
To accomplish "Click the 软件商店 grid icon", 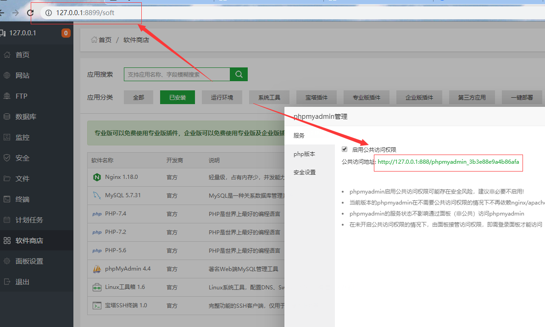I will [x=7, y=240].
